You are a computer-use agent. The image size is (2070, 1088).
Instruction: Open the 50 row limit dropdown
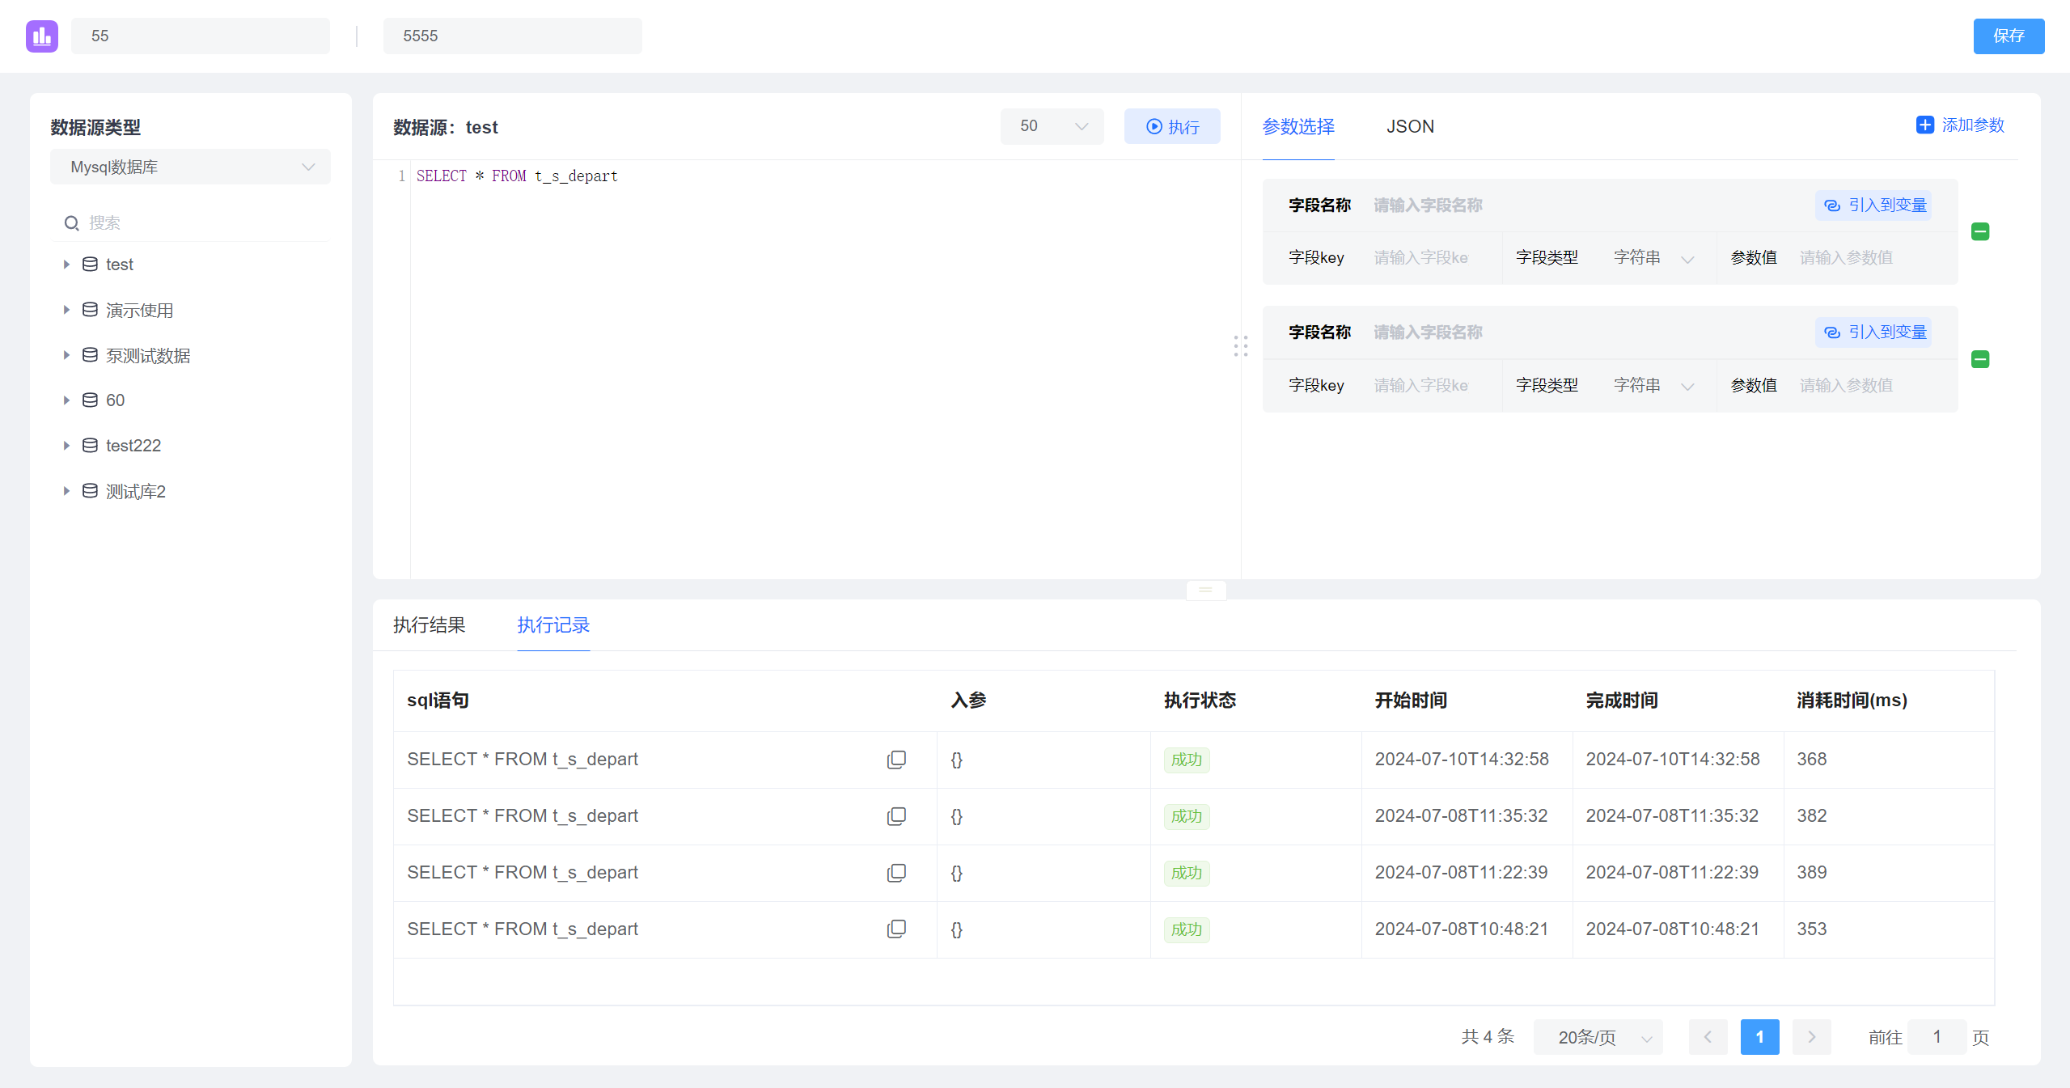tap(1052, 126)
